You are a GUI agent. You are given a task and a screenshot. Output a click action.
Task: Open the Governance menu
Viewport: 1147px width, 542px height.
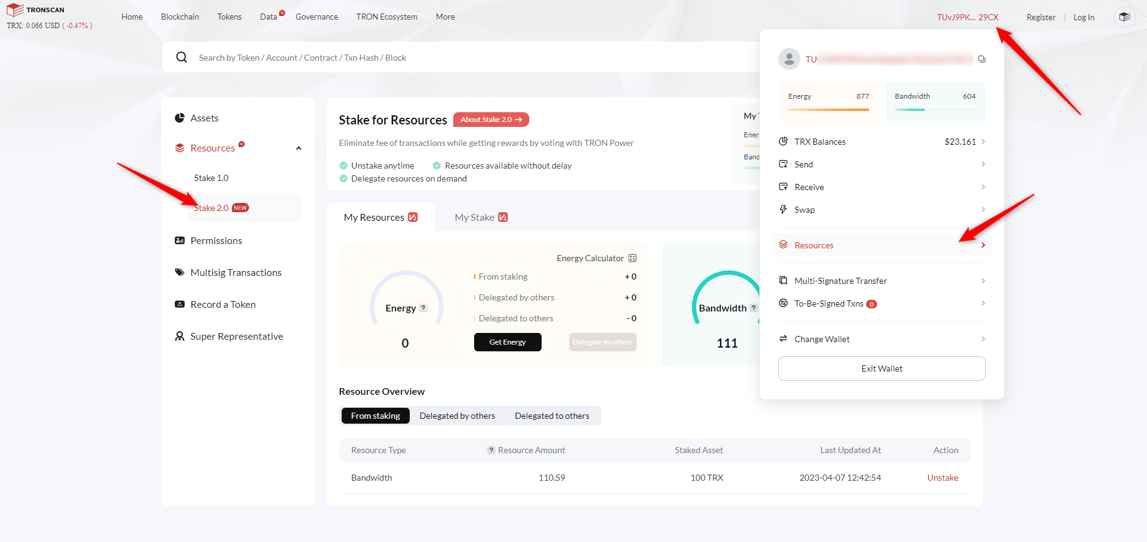coord(316,17)
